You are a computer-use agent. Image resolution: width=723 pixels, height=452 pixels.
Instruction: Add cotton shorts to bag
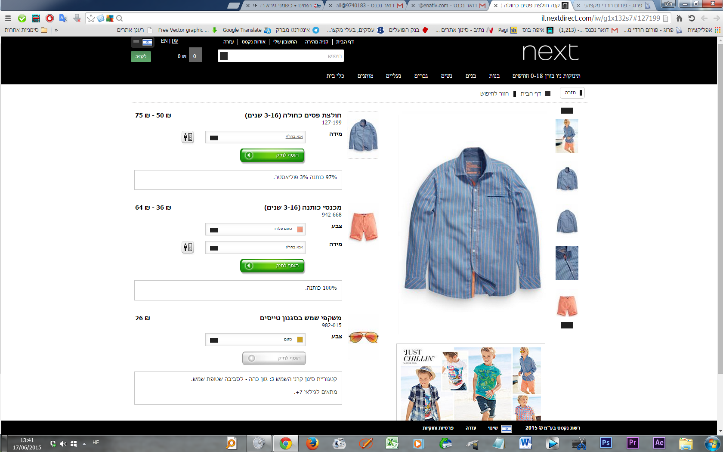click(x=272, y=266)
